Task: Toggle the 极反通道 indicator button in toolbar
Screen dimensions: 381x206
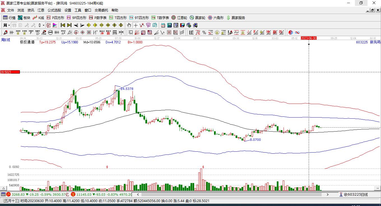Action: pyautogui.click(x=48, y=25)
